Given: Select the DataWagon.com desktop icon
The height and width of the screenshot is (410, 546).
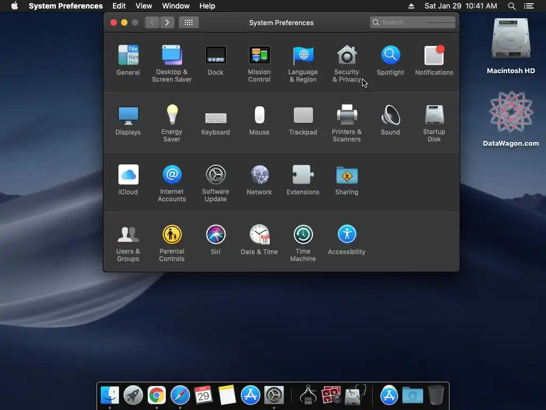Looking at the screenshot, I should coord(511,119).
